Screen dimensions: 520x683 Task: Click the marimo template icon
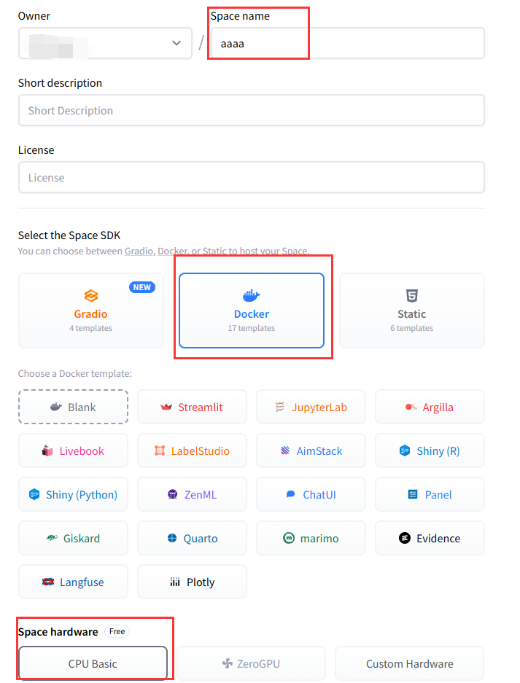click(288, 538)
